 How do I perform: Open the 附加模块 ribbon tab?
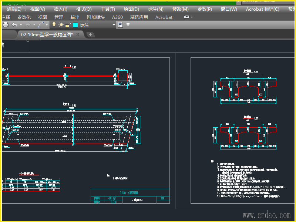click(96, 17)
